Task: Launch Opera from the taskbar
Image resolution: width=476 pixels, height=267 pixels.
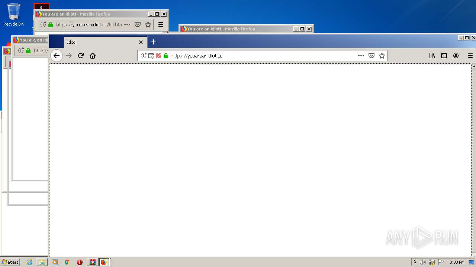Action: click(80, 262)
